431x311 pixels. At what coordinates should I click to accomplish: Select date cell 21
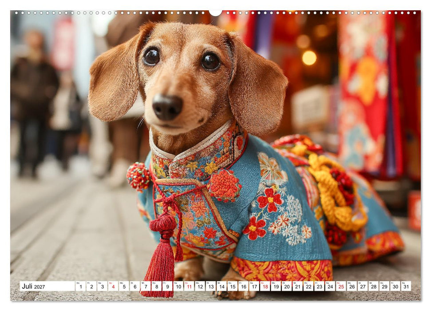[298, 286]
